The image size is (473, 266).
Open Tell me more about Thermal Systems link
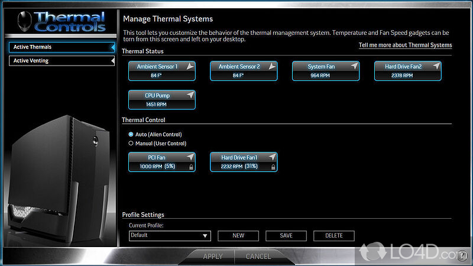[405, 46]
